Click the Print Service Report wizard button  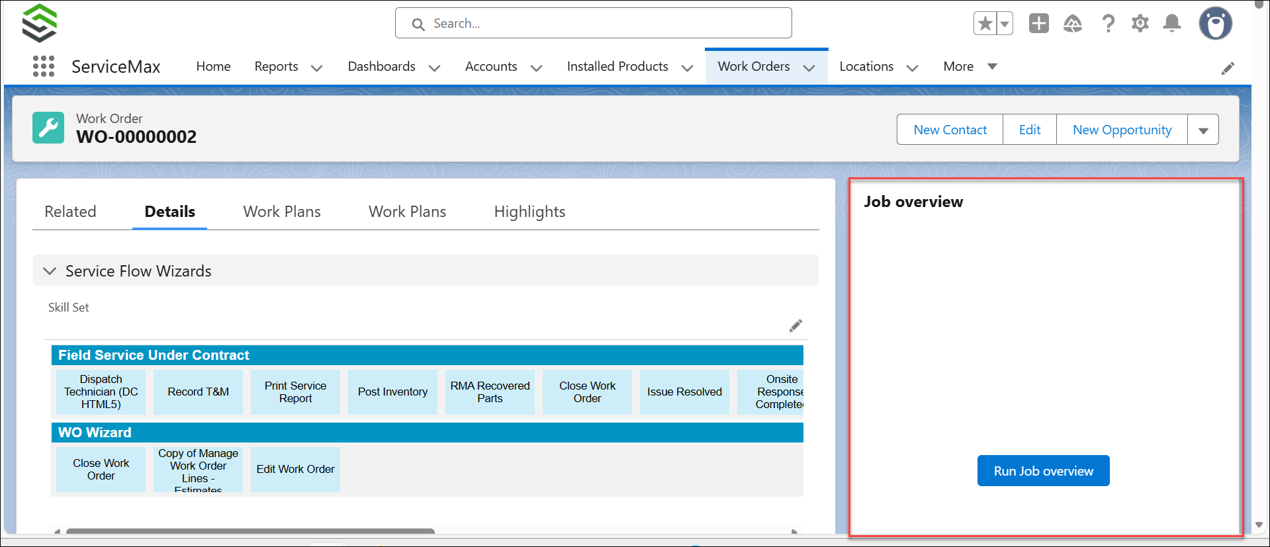pyautogui.click(x=295, y=392)
